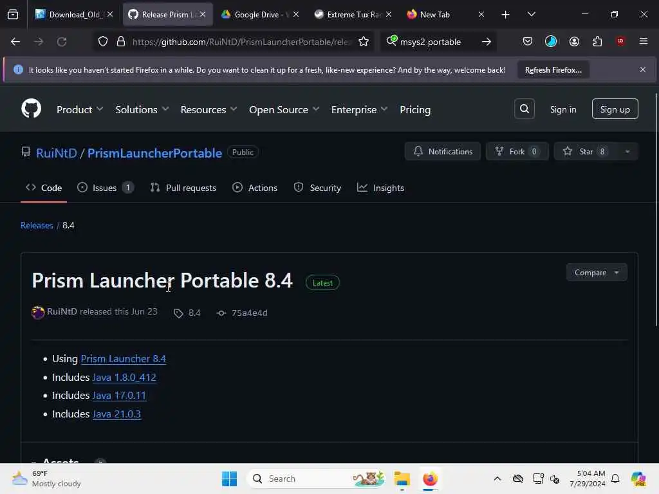
Task: Bookmark this page with the star icon
Action: tap(364, 42)
